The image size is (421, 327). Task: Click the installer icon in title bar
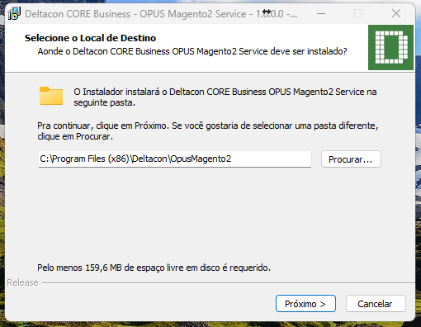[14, 14]
